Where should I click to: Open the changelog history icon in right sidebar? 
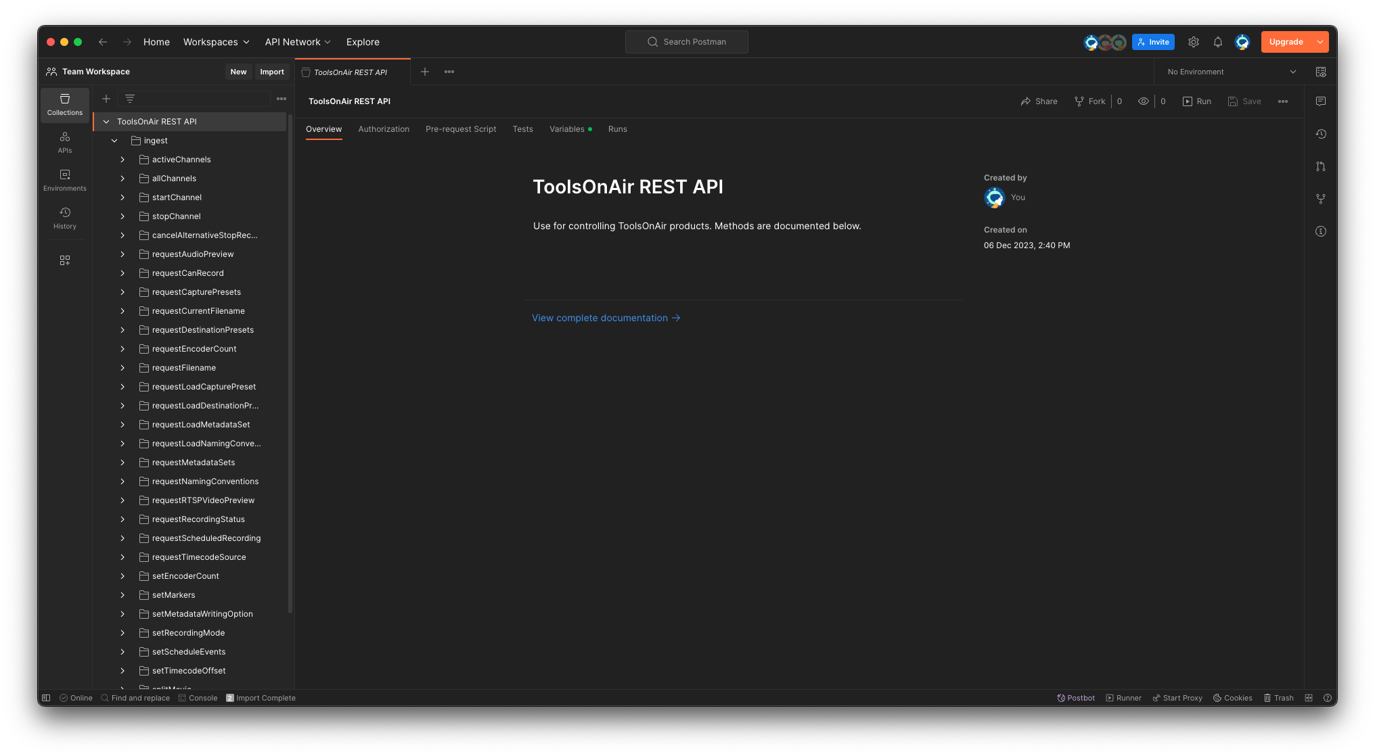click(x=1321, y=134)
